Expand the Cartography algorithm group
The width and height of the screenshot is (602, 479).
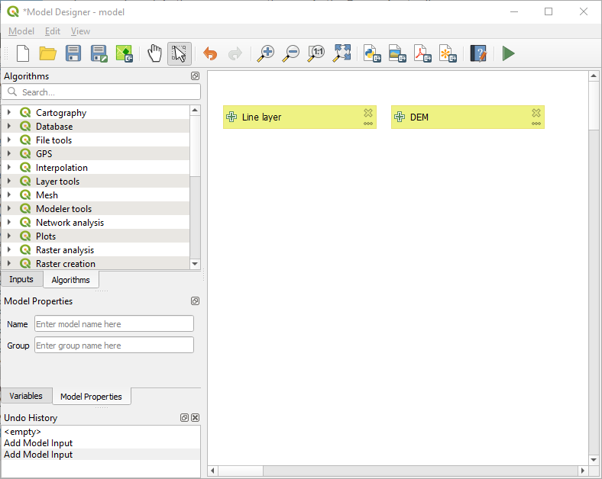pyautogui.click(x=9, y=113)
